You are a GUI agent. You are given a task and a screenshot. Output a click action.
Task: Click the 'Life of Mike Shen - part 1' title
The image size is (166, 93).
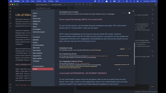click(43, 8)
